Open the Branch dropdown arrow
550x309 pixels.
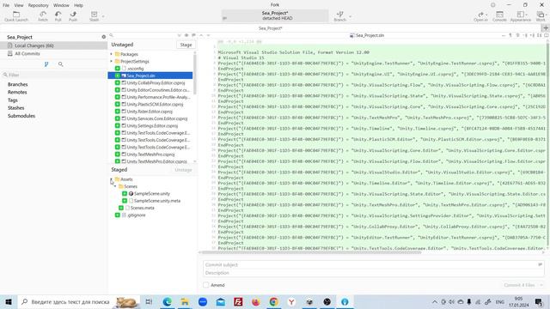(x=350, y=16)
